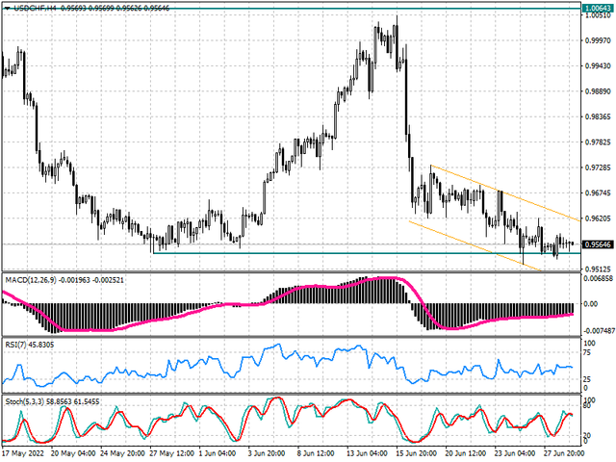Click the current price label 0.95646

tap(598, 244)
